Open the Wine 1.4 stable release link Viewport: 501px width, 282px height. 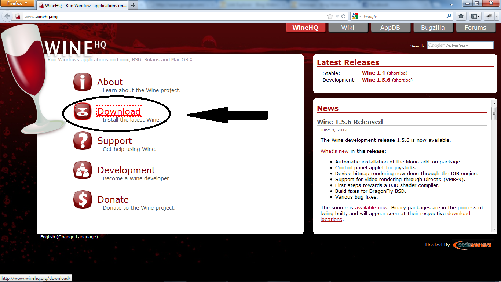pos(373,73)
